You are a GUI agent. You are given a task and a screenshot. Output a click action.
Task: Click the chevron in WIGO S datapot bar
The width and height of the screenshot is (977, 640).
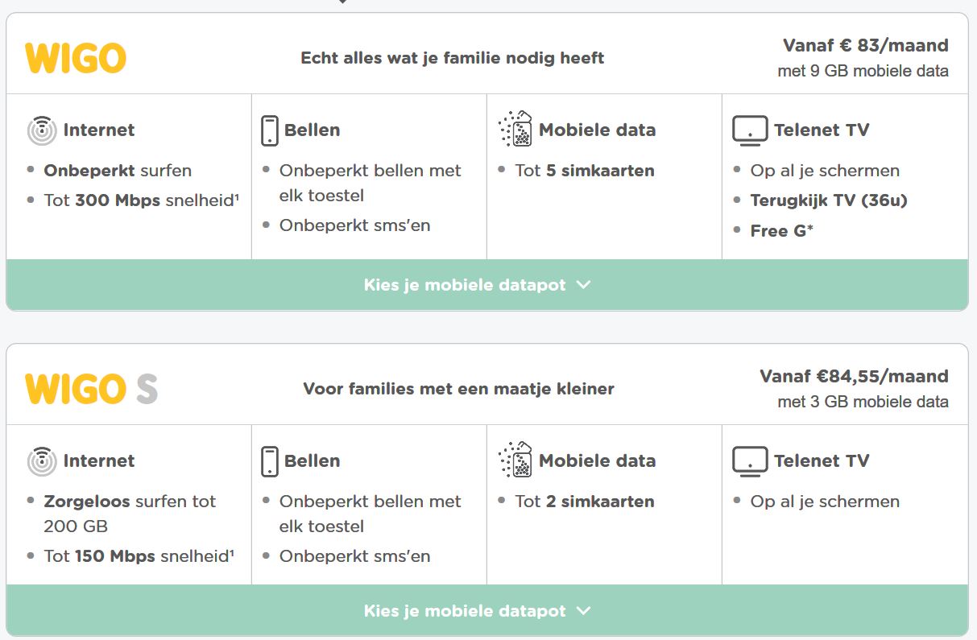pyautogui.click(x=584, y=611)
